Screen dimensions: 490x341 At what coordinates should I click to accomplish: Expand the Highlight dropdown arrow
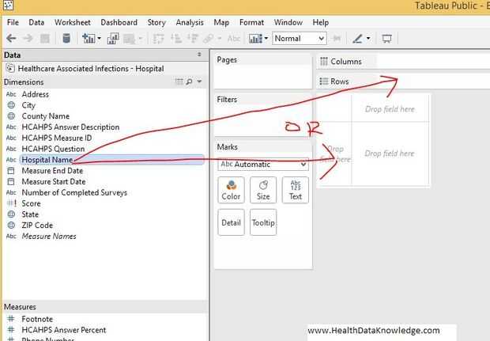click(368, 39)
